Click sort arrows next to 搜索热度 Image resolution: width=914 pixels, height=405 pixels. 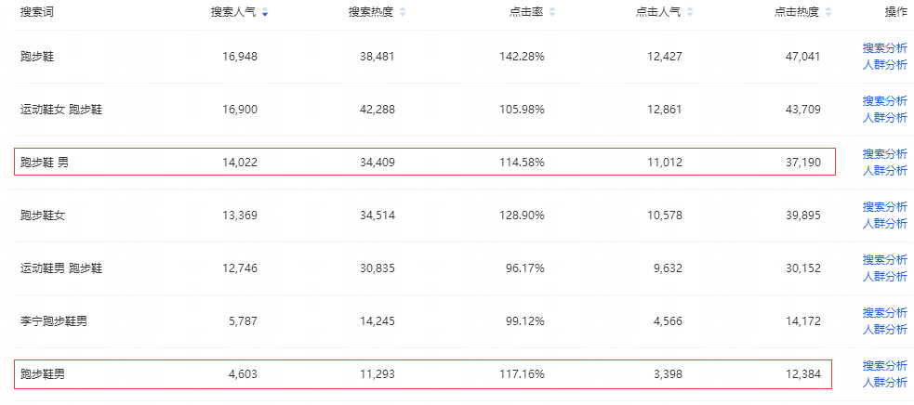pos(403,12)
